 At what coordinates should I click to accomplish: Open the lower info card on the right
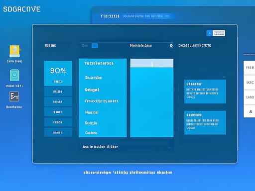[x=205, y=122]
